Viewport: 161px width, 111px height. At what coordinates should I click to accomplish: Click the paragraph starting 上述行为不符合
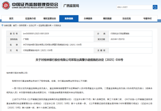pos(79,103)
